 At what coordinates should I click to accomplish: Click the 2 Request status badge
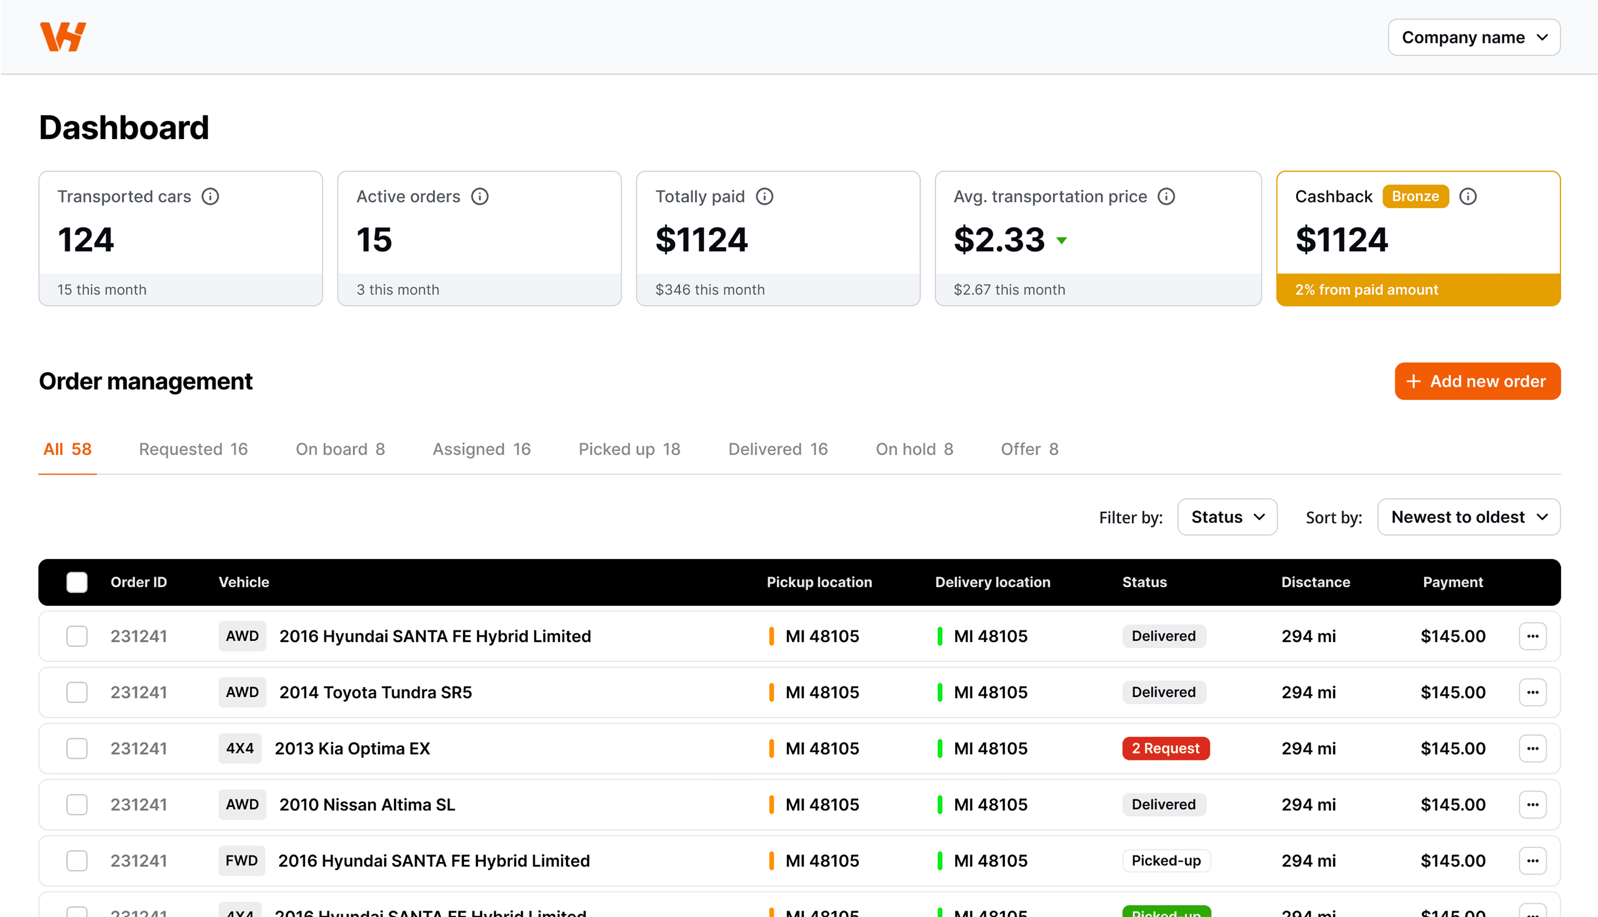pos(1165,748)
